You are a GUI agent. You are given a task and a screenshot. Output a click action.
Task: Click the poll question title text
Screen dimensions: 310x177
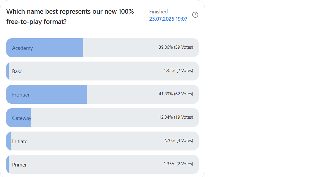pos(70,16)
